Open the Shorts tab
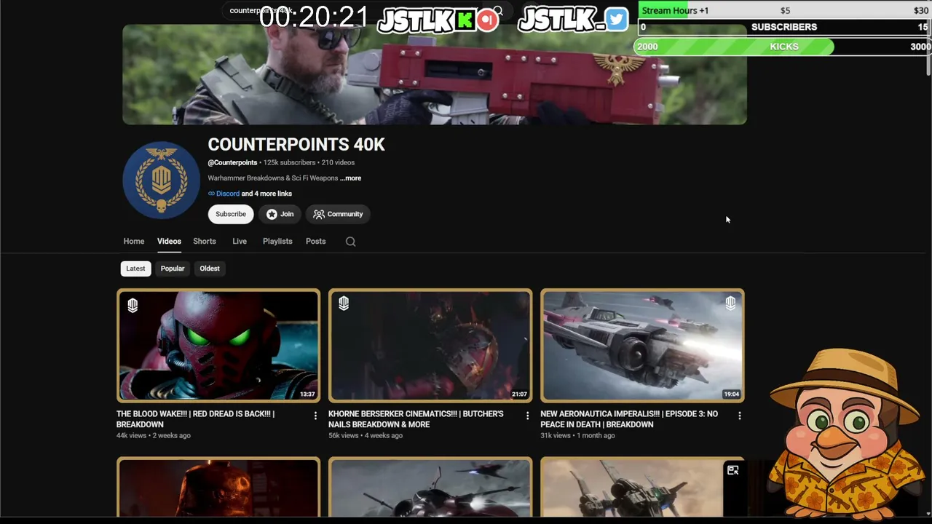The width and height of the screenshot is (932, 524). 205,242
